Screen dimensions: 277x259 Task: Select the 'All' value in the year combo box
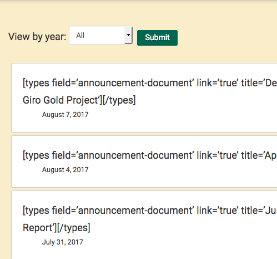(80, 35)
